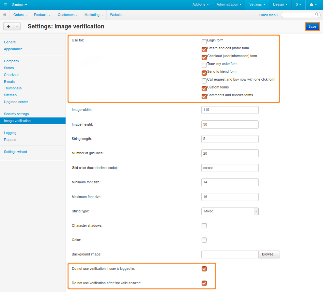Expand the Simtech store selector
Viewport: 323px width, 292px height.
[x=20, y=5]
